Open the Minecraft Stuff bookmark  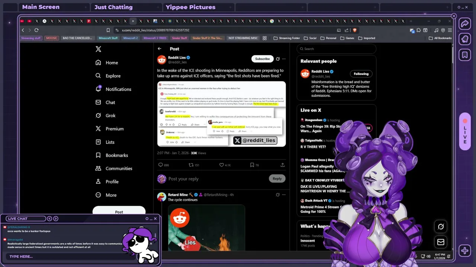[108, 38]
